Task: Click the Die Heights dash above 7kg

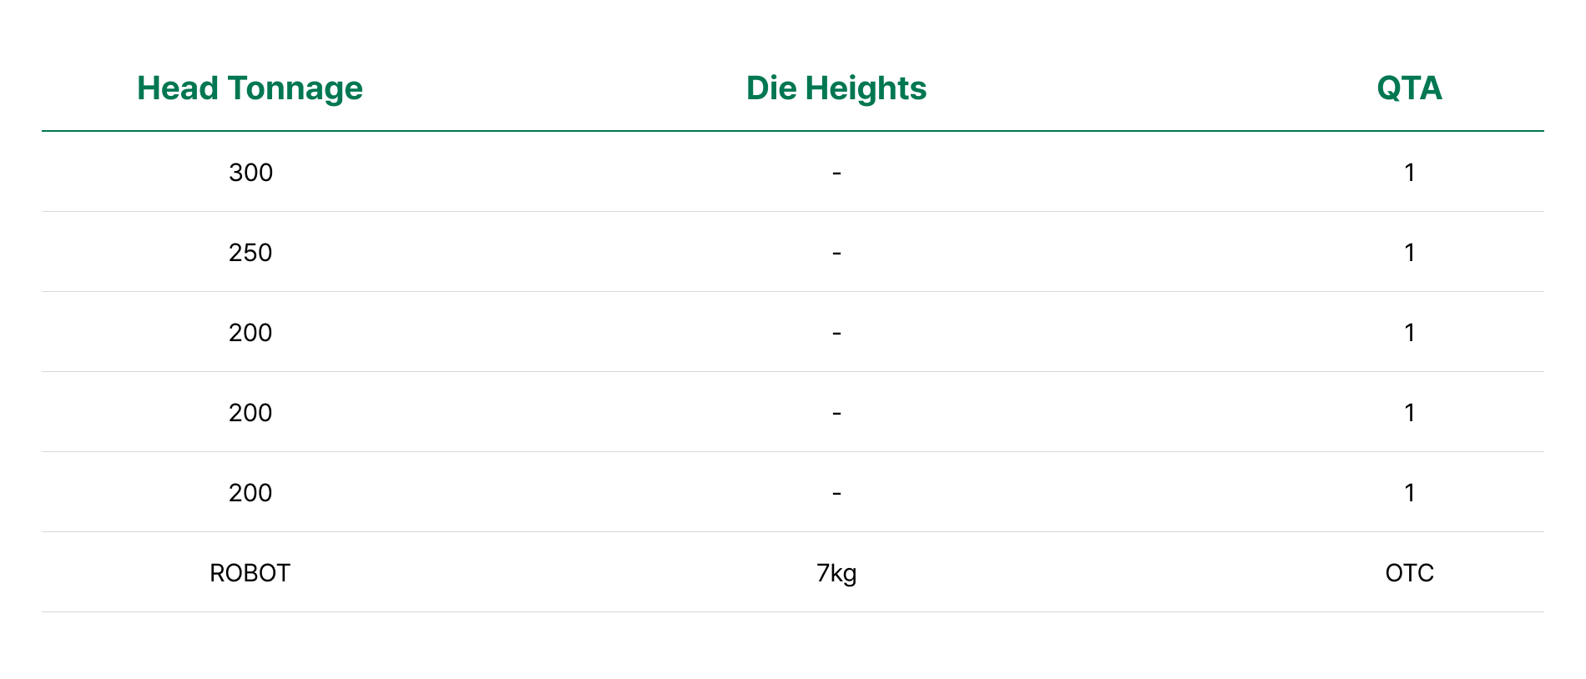Action: click(836, 493)
